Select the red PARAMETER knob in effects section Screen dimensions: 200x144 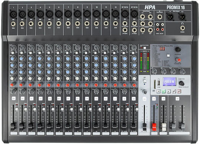[x=178, y=60]
